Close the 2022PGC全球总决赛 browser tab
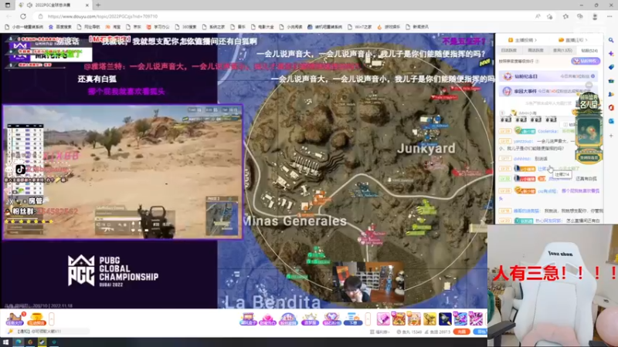Image resolution: width=618 pixels, height=347 pixels. (87, 5)
